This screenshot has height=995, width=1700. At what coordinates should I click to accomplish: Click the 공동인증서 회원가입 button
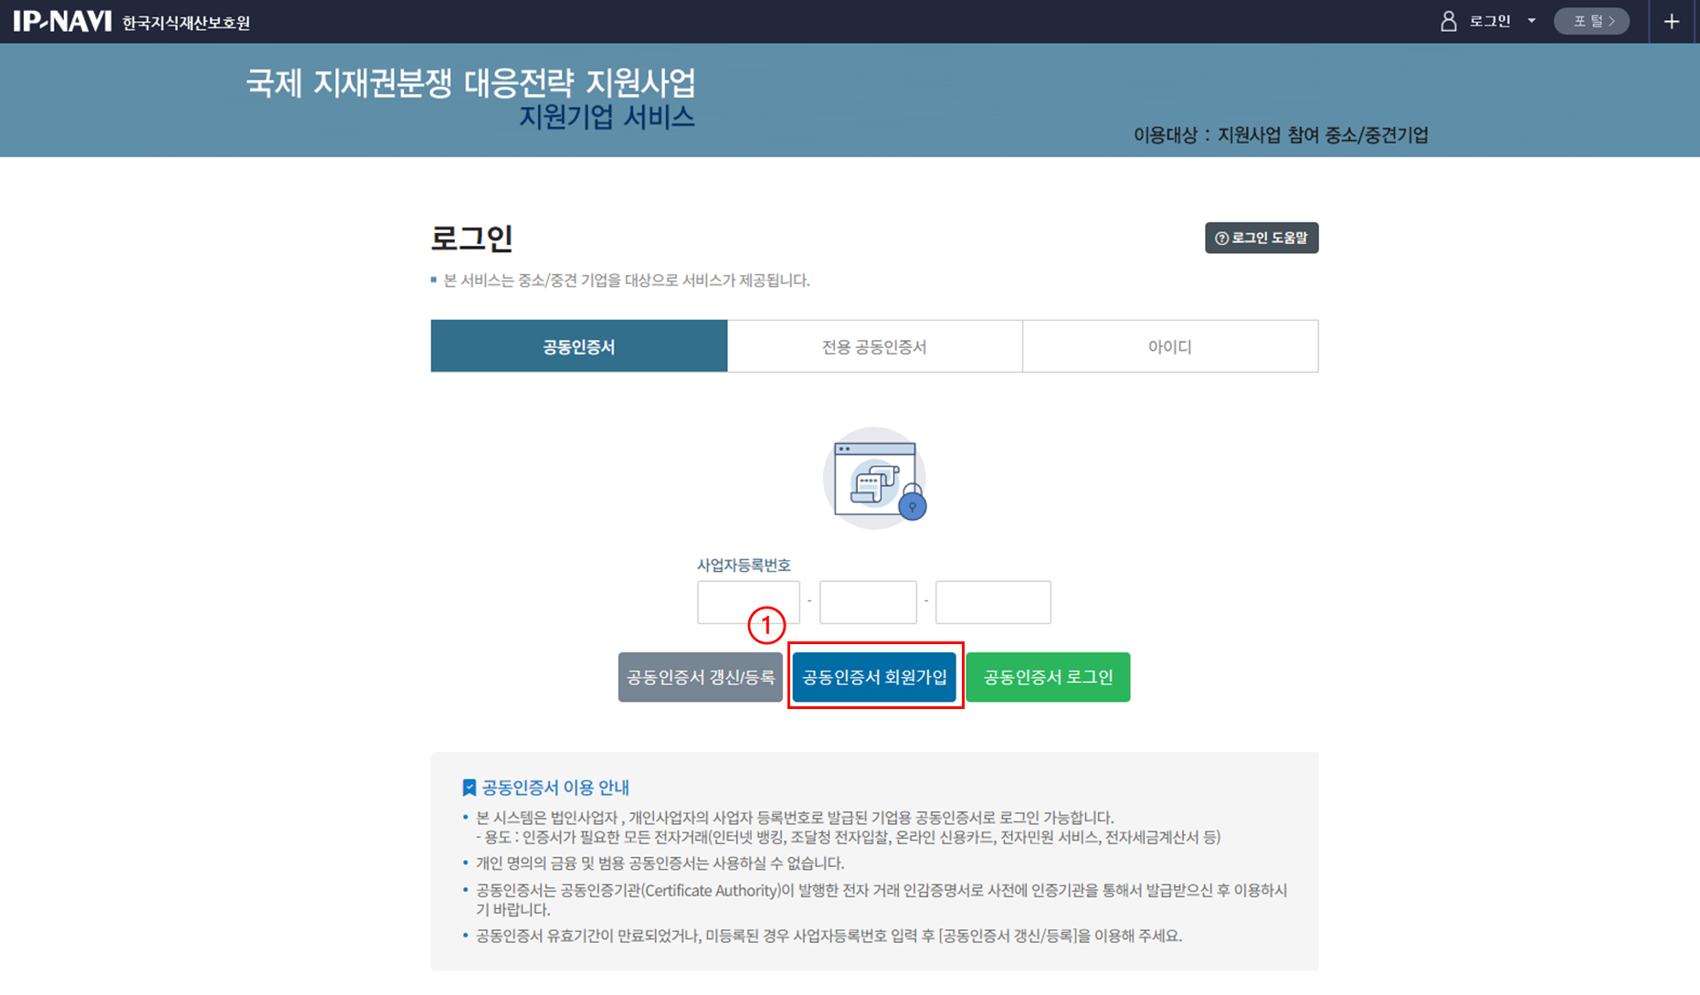(874, 677)
